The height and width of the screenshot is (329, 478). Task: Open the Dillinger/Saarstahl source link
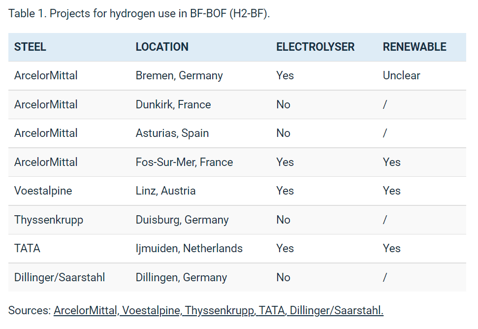(x=337, y=310)
